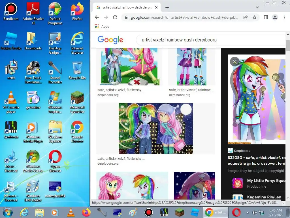Open Euro Truck Simulator shortcut
The image size is (290, 218).
point(33,72)
